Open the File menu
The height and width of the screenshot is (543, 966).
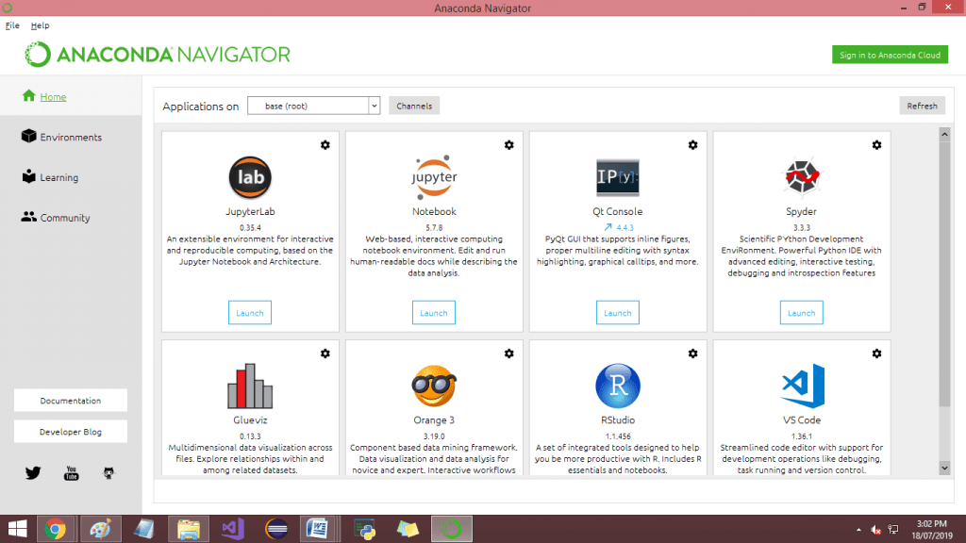click(12, 25)
